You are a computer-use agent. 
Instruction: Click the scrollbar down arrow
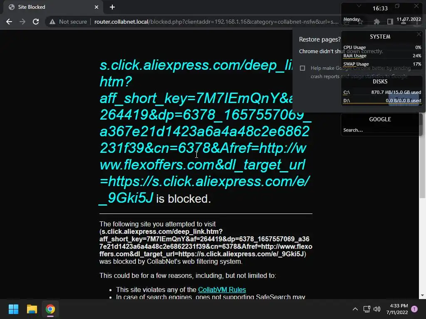pyautogui.click(x=422, y=295)
